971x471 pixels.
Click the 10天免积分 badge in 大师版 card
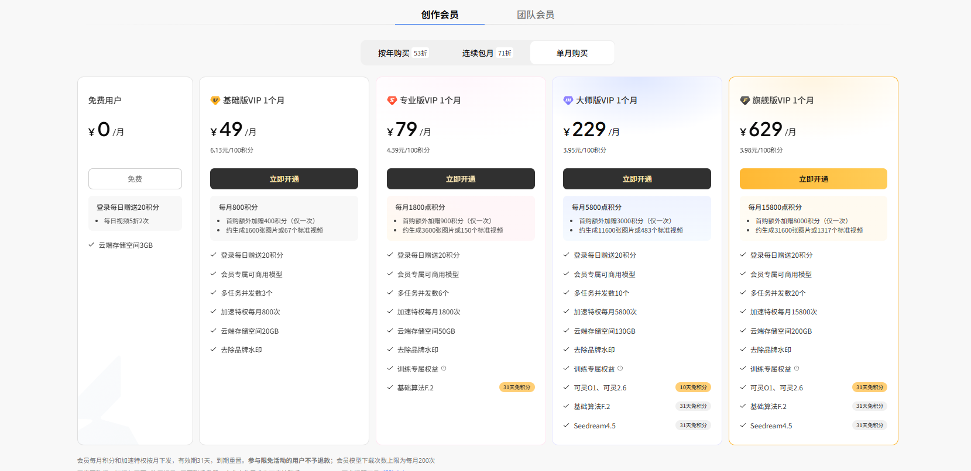click(x=693, y=387)
